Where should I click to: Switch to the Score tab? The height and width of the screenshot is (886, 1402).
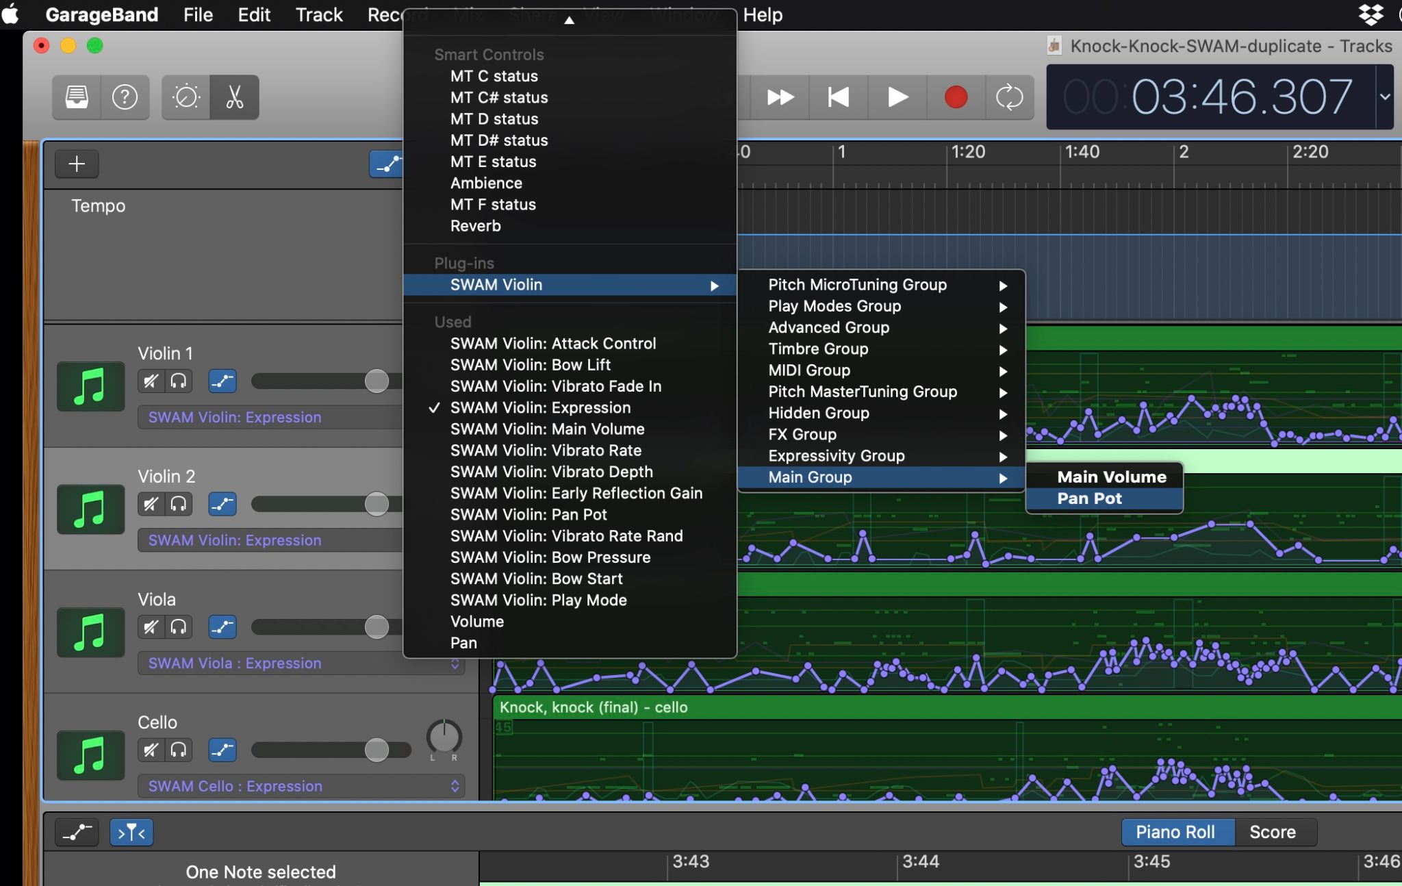pyautogui.click(x=1272, y=832)
